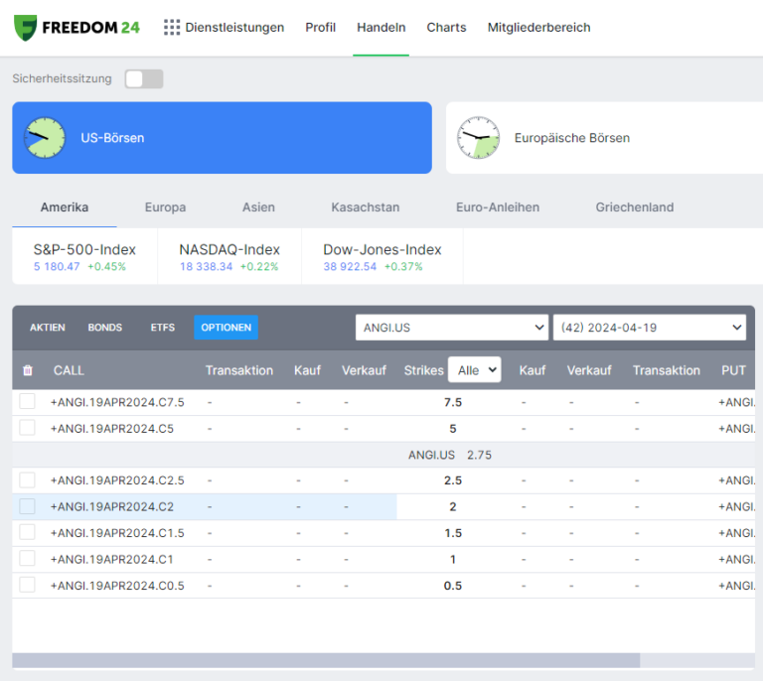Click call option +ANGI.19APR2024.C1

tap(112, 560)
